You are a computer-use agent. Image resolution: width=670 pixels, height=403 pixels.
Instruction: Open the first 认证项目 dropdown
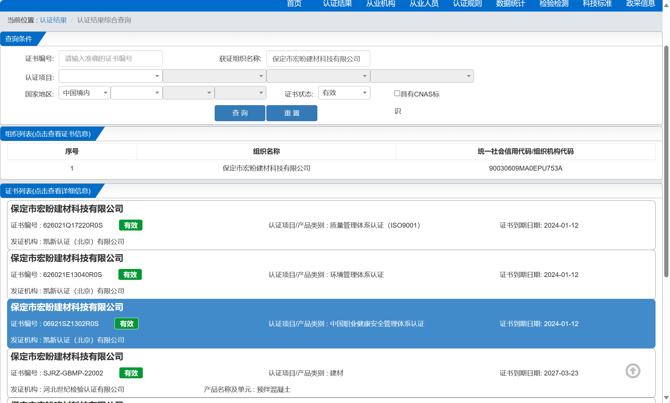click(110, 76)
